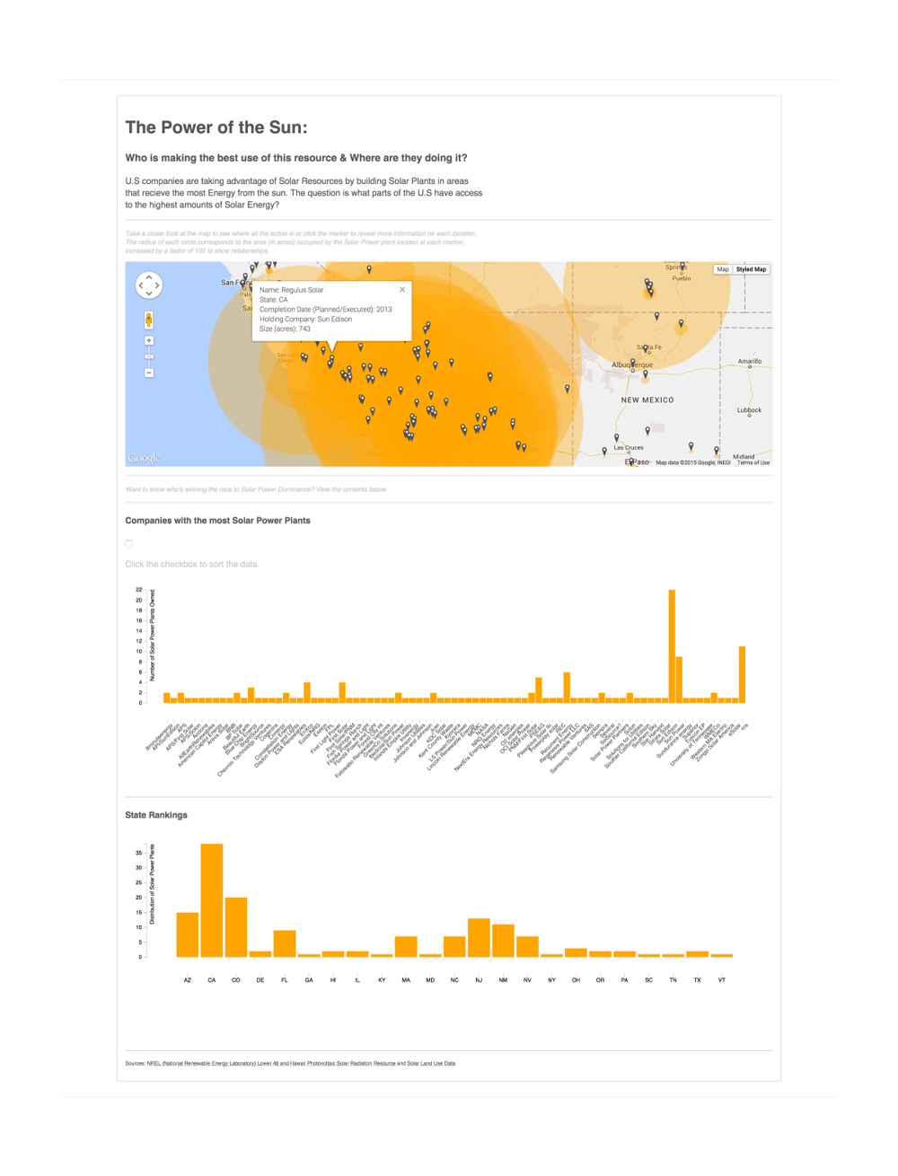Click the AZ bar in State Rankings
This screenshot has height=1176, width=898.
tap(188, 934)
